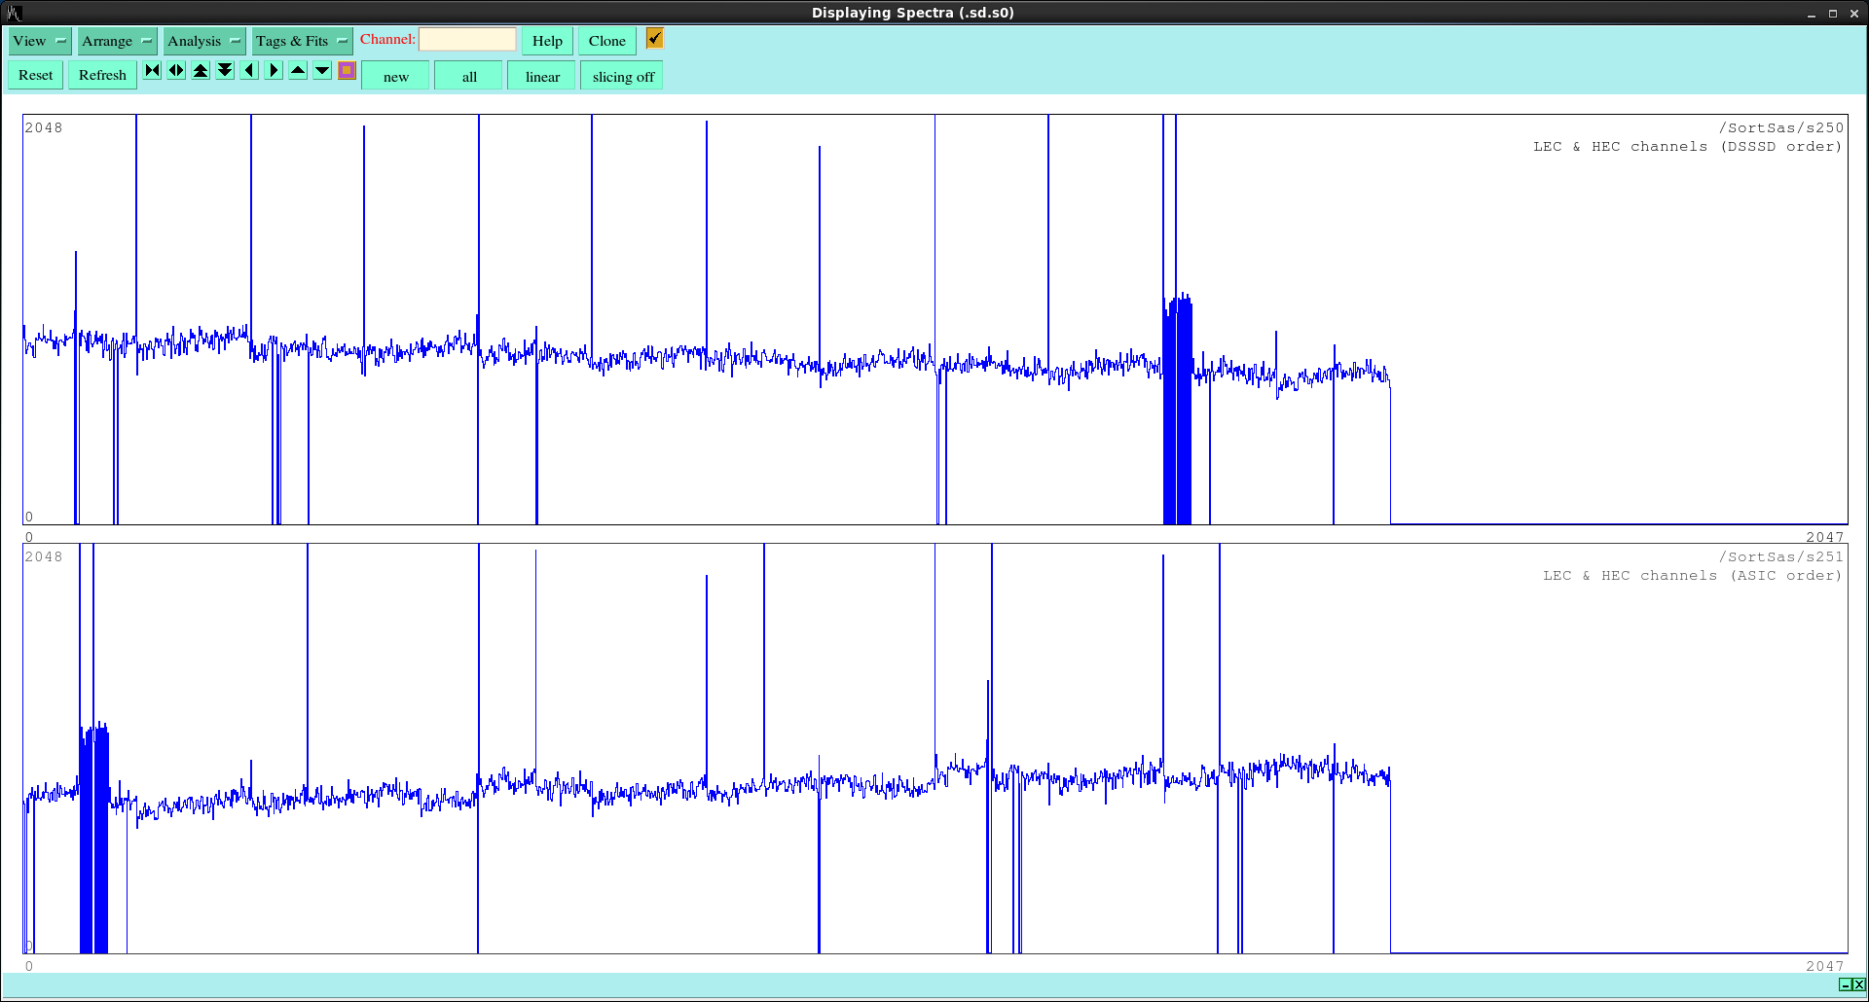
Task: Click the double up-arrow scale icon
Action: [201, 71]
